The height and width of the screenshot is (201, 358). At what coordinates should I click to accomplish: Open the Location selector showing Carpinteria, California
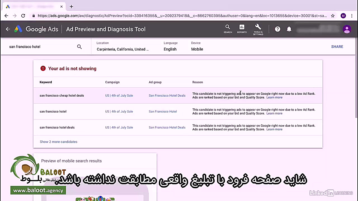click(x=123, y=49)
